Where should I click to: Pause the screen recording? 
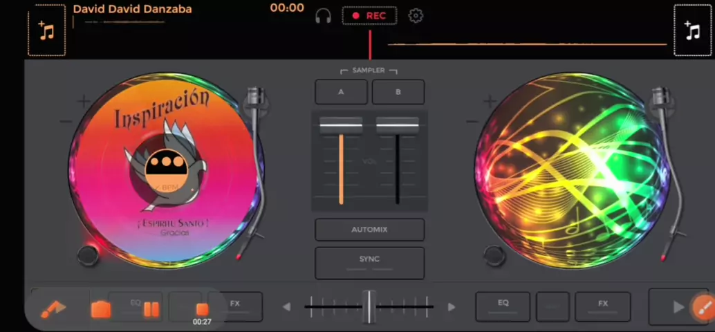pyautogui.click(x=151, y=309)
